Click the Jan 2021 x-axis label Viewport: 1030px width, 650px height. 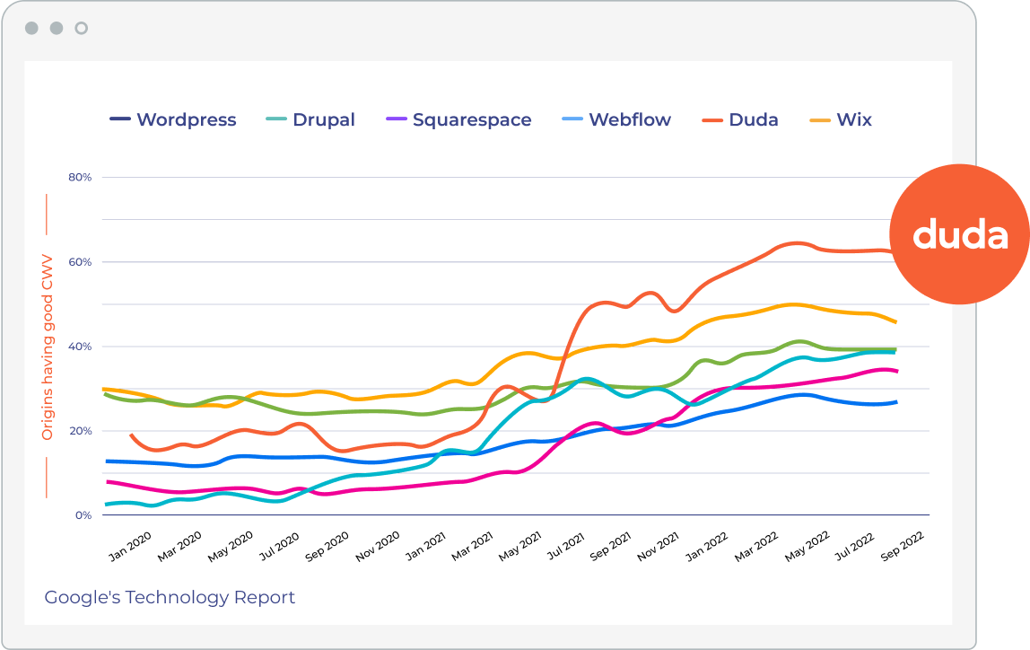coord(425,546)
